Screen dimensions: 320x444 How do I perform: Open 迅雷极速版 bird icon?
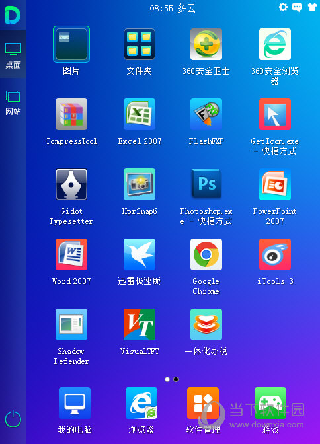click(x=139, y=254)
